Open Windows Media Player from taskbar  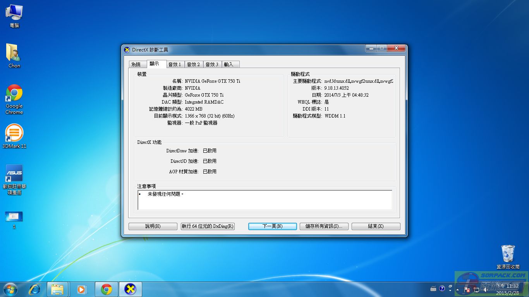point(81,289)
